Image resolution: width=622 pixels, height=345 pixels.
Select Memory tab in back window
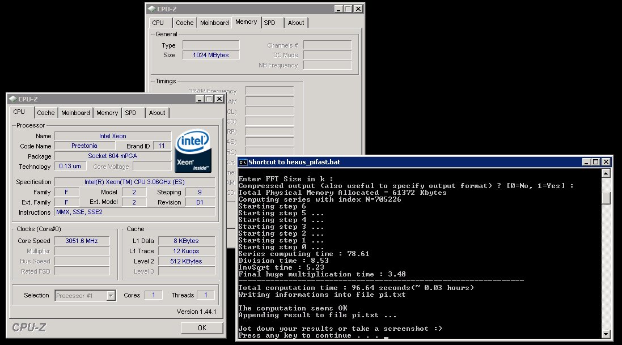pyautogui.click(x=246, y=22)
